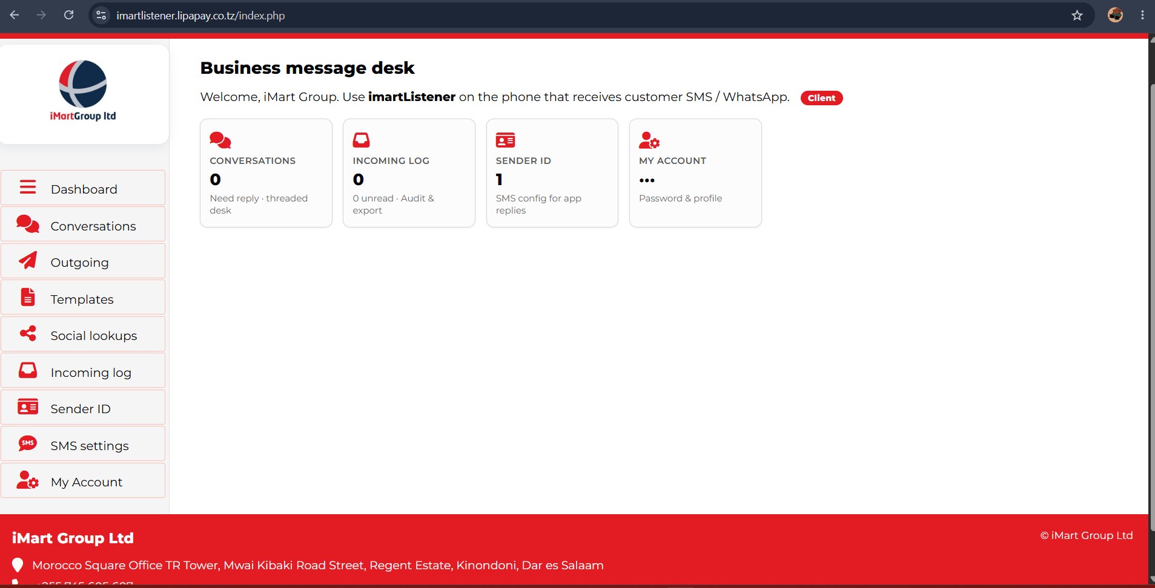Screen dimensions: 1155x588
Task: Click 'Business message desk' heading
Action: [x=307, y=68]
